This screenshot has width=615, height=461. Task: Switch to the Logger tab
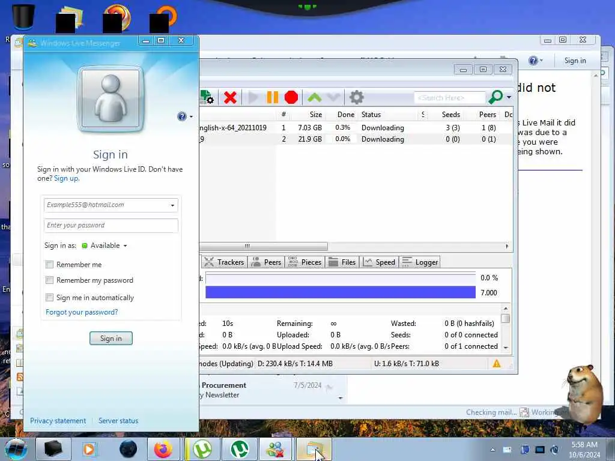pyautogui.click(x=420, y=262)
